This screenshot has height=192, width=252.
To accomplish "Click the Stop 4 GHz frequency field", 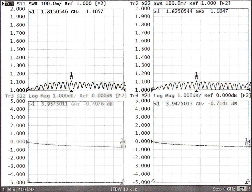I will (224, 189).
